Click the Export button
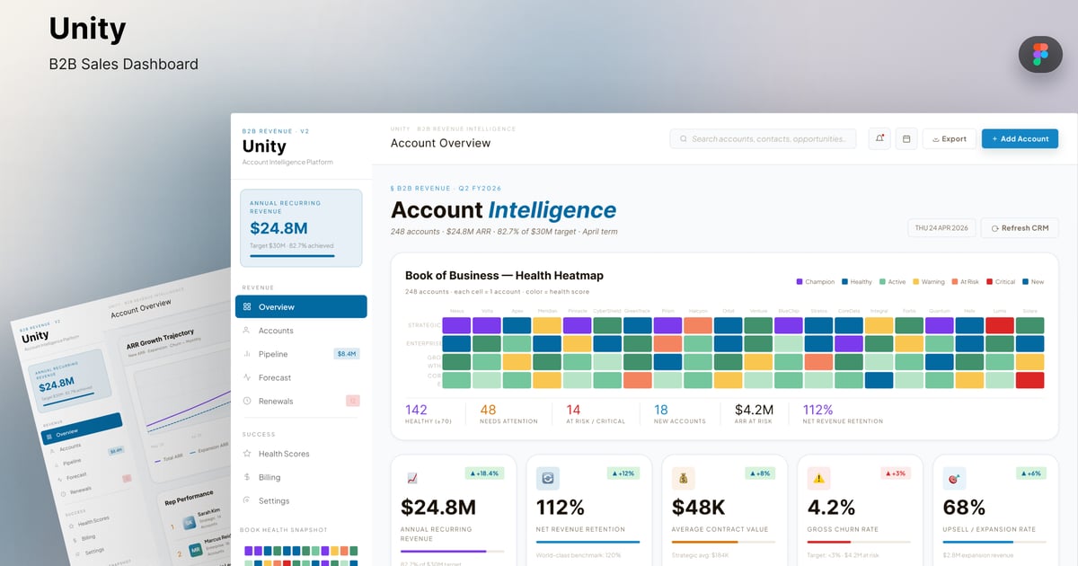1078x566 pixels. 950,138
